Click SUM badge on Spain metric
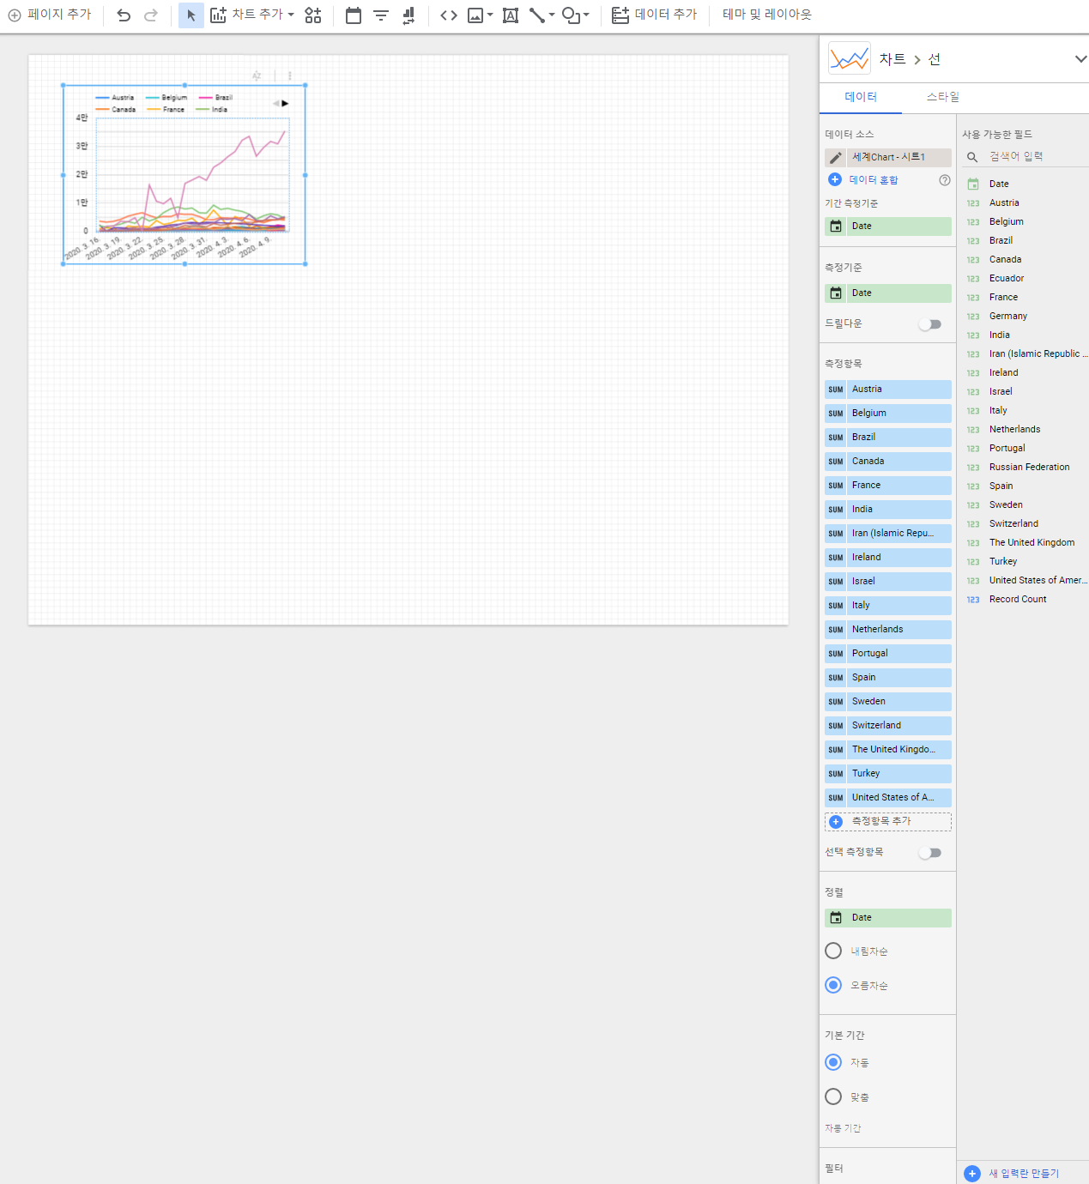1089x1184 pixels. pos(836,678)
